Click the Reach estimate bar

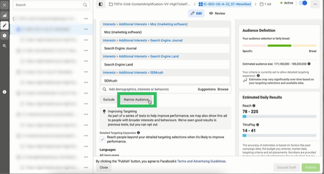click(279, 117)
